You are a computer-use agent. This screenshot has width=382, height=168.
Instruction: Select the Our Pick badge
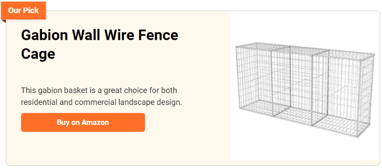[x=23, y=10]
